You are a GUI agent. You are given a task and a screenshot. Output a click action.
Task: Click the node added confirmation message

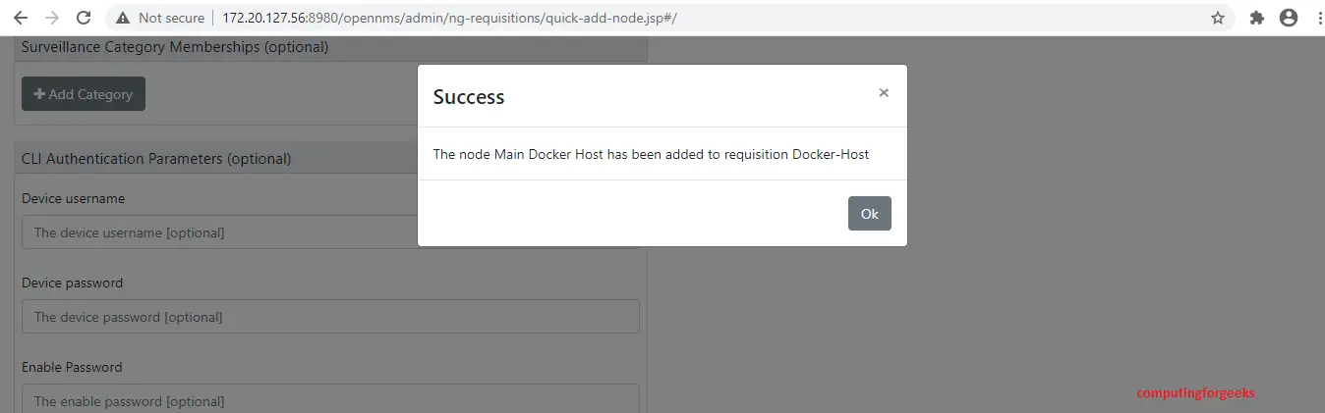click(651, 154)
